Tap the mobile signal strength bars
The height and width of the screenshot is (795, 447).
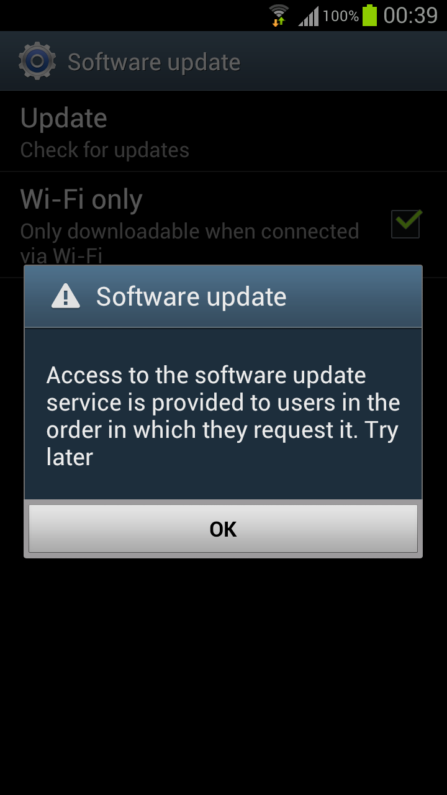pos(308,16)
